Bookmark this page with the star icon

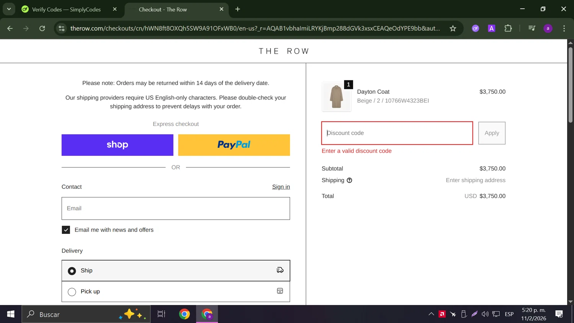[x=453, y=28]
